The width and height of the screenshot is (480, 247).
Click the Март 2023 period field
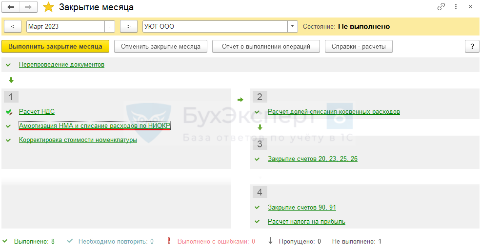pyautogui.click(x=65, y=26)
